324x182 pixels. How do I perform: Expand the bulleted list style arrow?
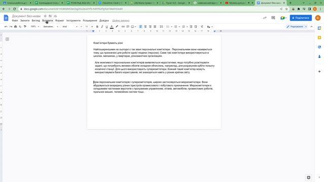(179, 27)
